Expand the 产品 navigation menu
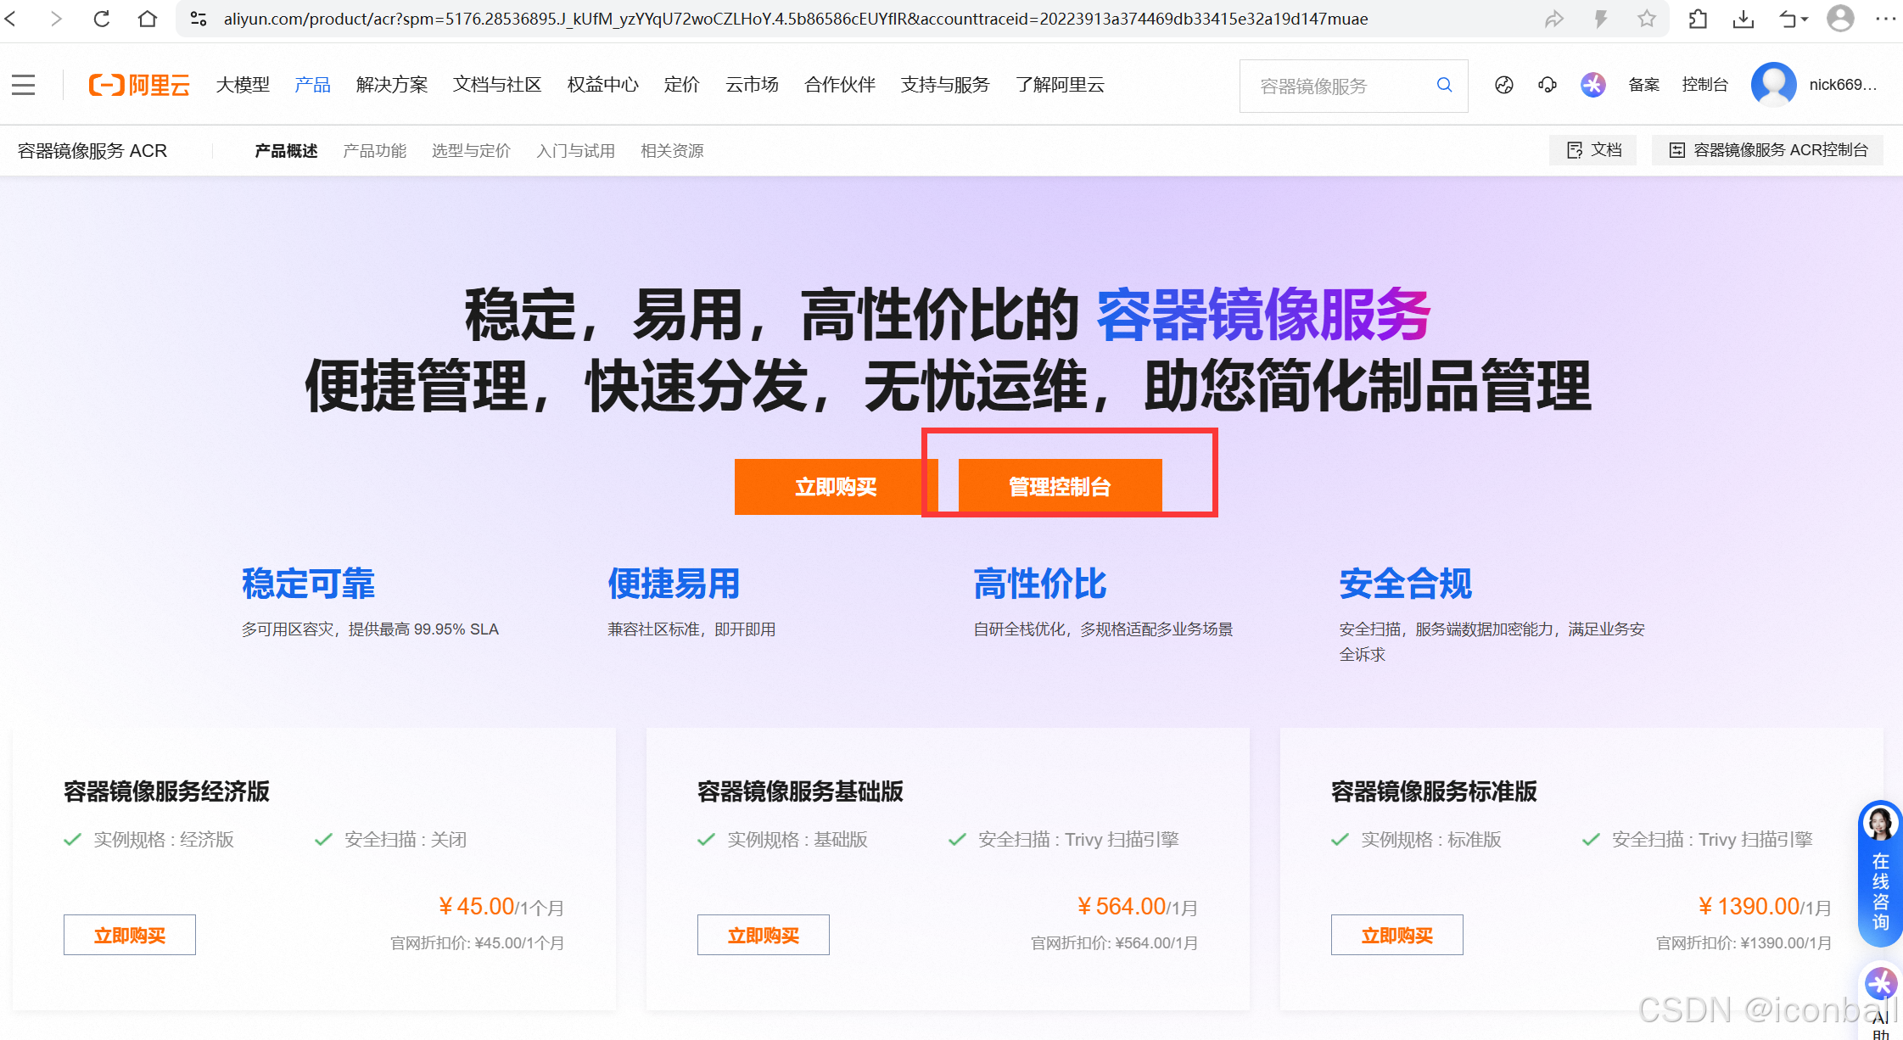 tap(312, 85)
